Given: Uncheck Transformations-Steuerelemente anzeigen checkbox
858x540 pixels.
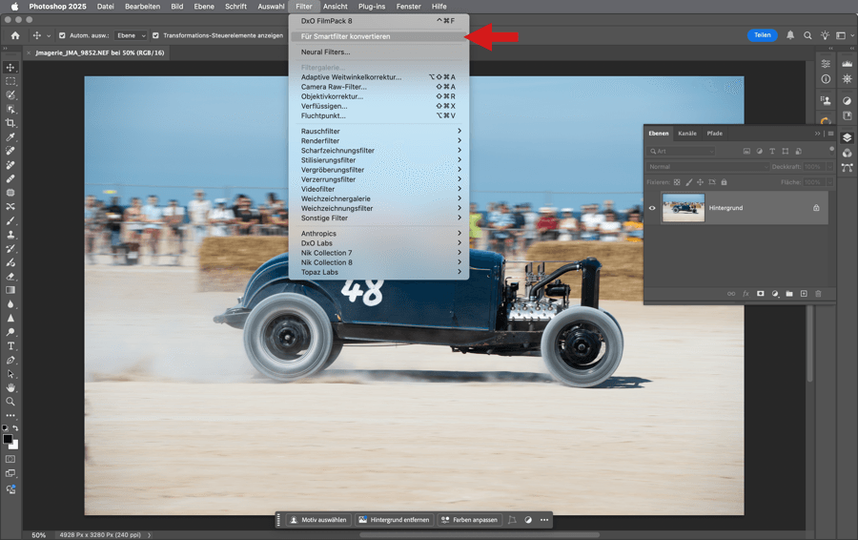Looking at the screenshot, I should tap(155, 35).
